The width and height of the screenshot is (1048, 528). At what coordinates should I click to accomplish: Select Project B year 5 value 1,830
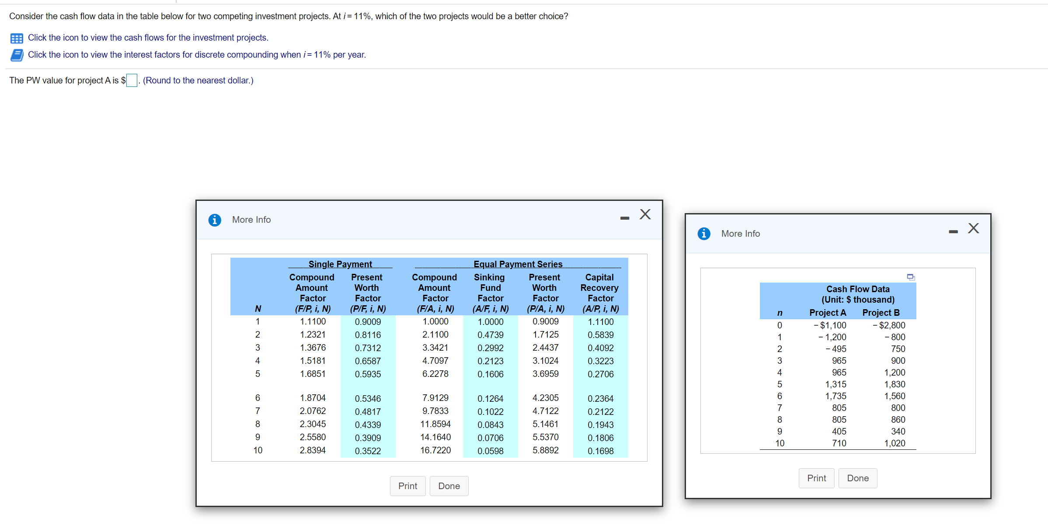pyautogui.click(x=895, y=384)
